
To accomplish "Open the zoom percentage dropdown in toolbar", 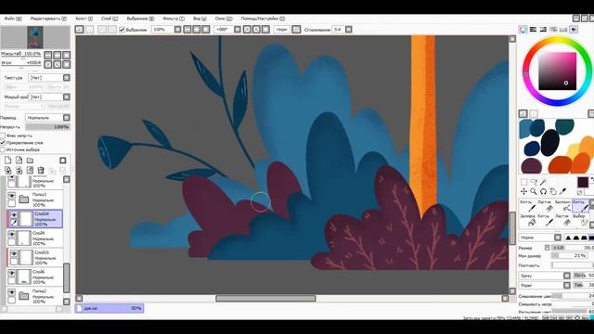I will pyautogui.click(x=177, y=29).
